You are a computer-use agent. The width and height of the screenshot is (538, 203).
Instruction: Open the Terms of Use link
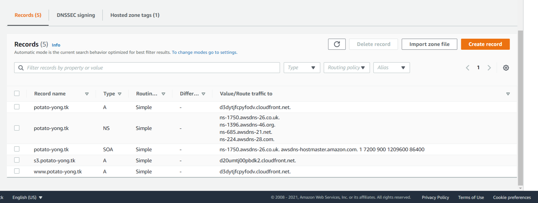tap(471, 197)
